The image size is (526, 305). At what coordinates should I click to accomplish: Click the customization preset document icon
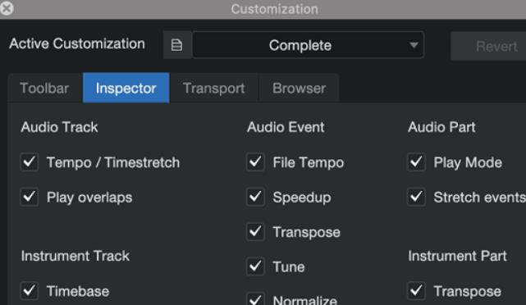[176, 45]
